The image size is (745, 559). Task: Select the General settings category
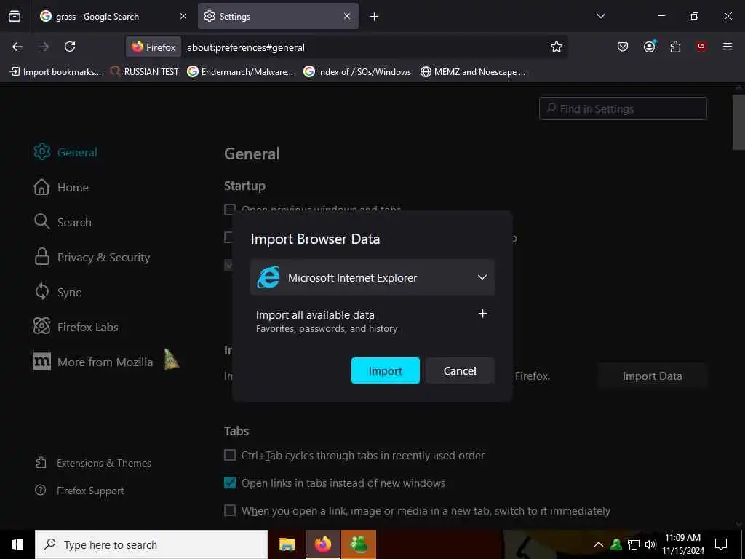pos(65,152)
